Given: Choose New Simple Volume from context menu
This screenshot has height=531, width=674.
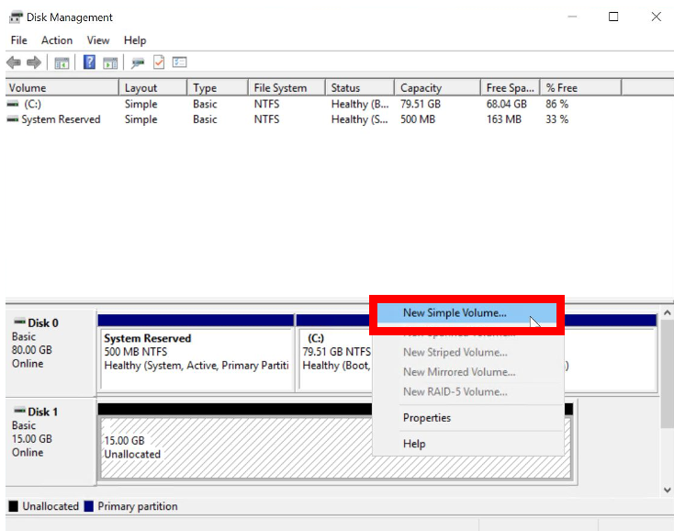Looking at the screenshot, I should [455, 313].
